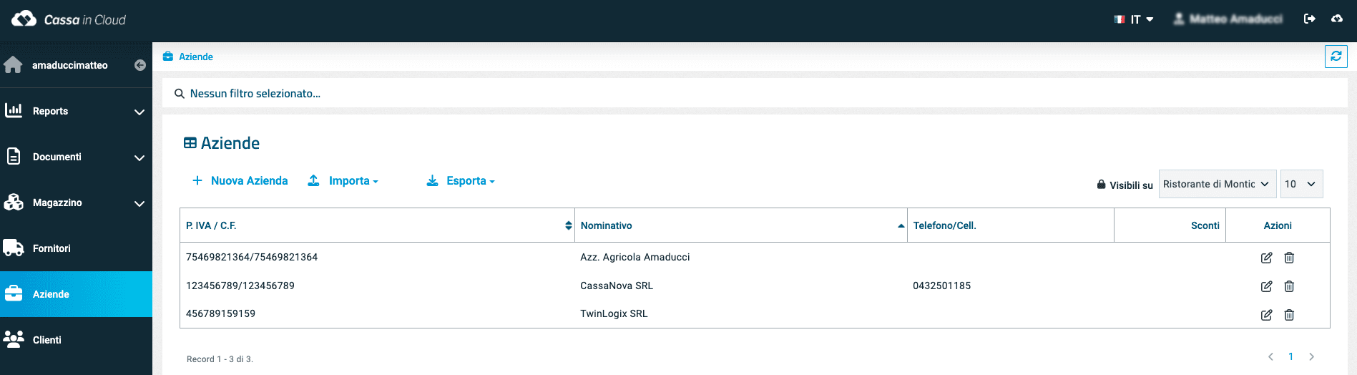Delete TwinLogix SRL company
The width and height of the screenshot is (1357, 375).
coord(1289,315)
